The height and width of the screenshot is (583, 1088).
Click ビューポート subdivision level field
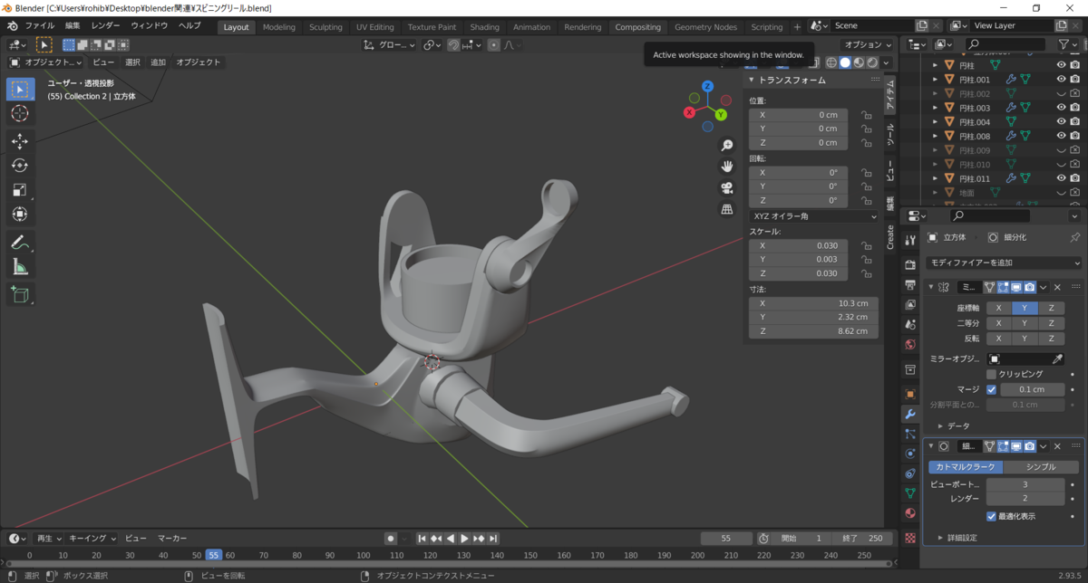coord(1025,484)
